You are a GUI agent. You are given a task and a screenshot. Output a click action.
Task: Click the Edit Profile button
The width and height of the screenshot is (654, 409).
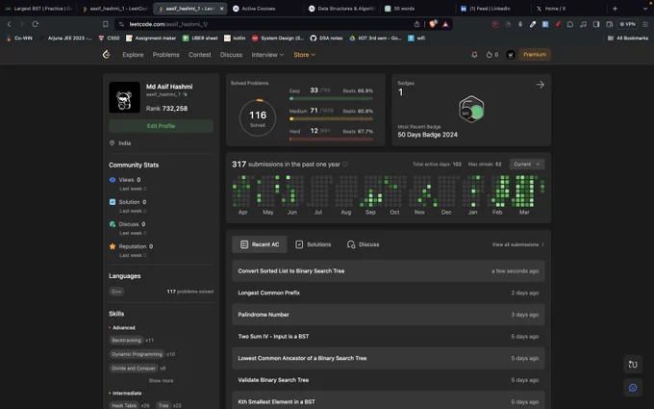click(161, 126)
